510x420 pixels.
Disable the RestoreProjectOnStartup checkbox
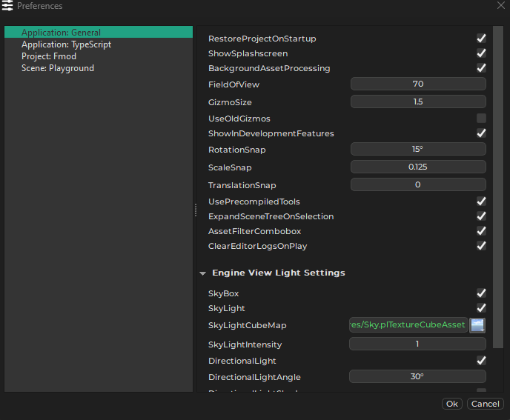(x=481, y=39)
